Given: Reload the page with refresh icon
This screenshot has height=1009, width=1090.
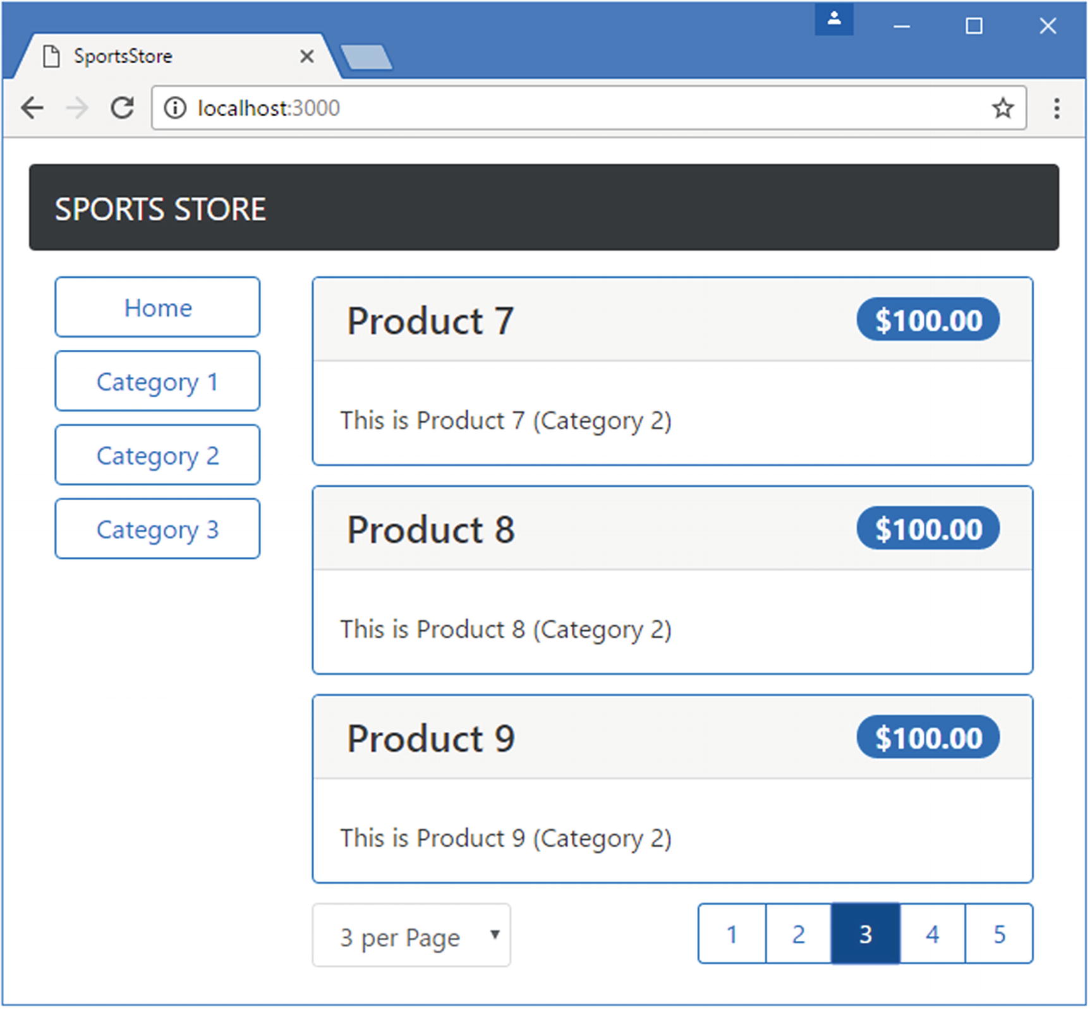Looking at the screenshot, I should click(122, 108).
